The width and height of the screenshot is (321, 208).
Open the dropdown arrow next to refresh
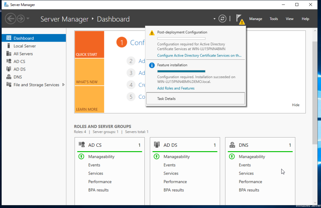214,18
